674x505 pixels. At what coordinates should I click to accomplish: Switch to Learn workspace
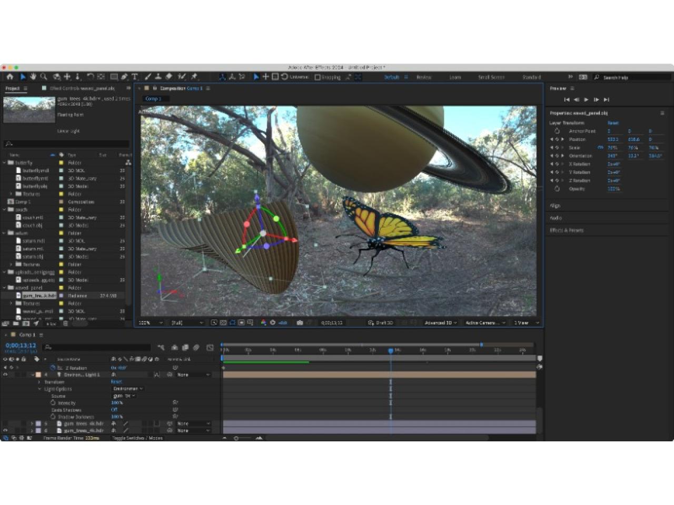455,77
